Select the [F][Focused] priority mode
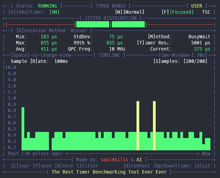 (178, 12)
